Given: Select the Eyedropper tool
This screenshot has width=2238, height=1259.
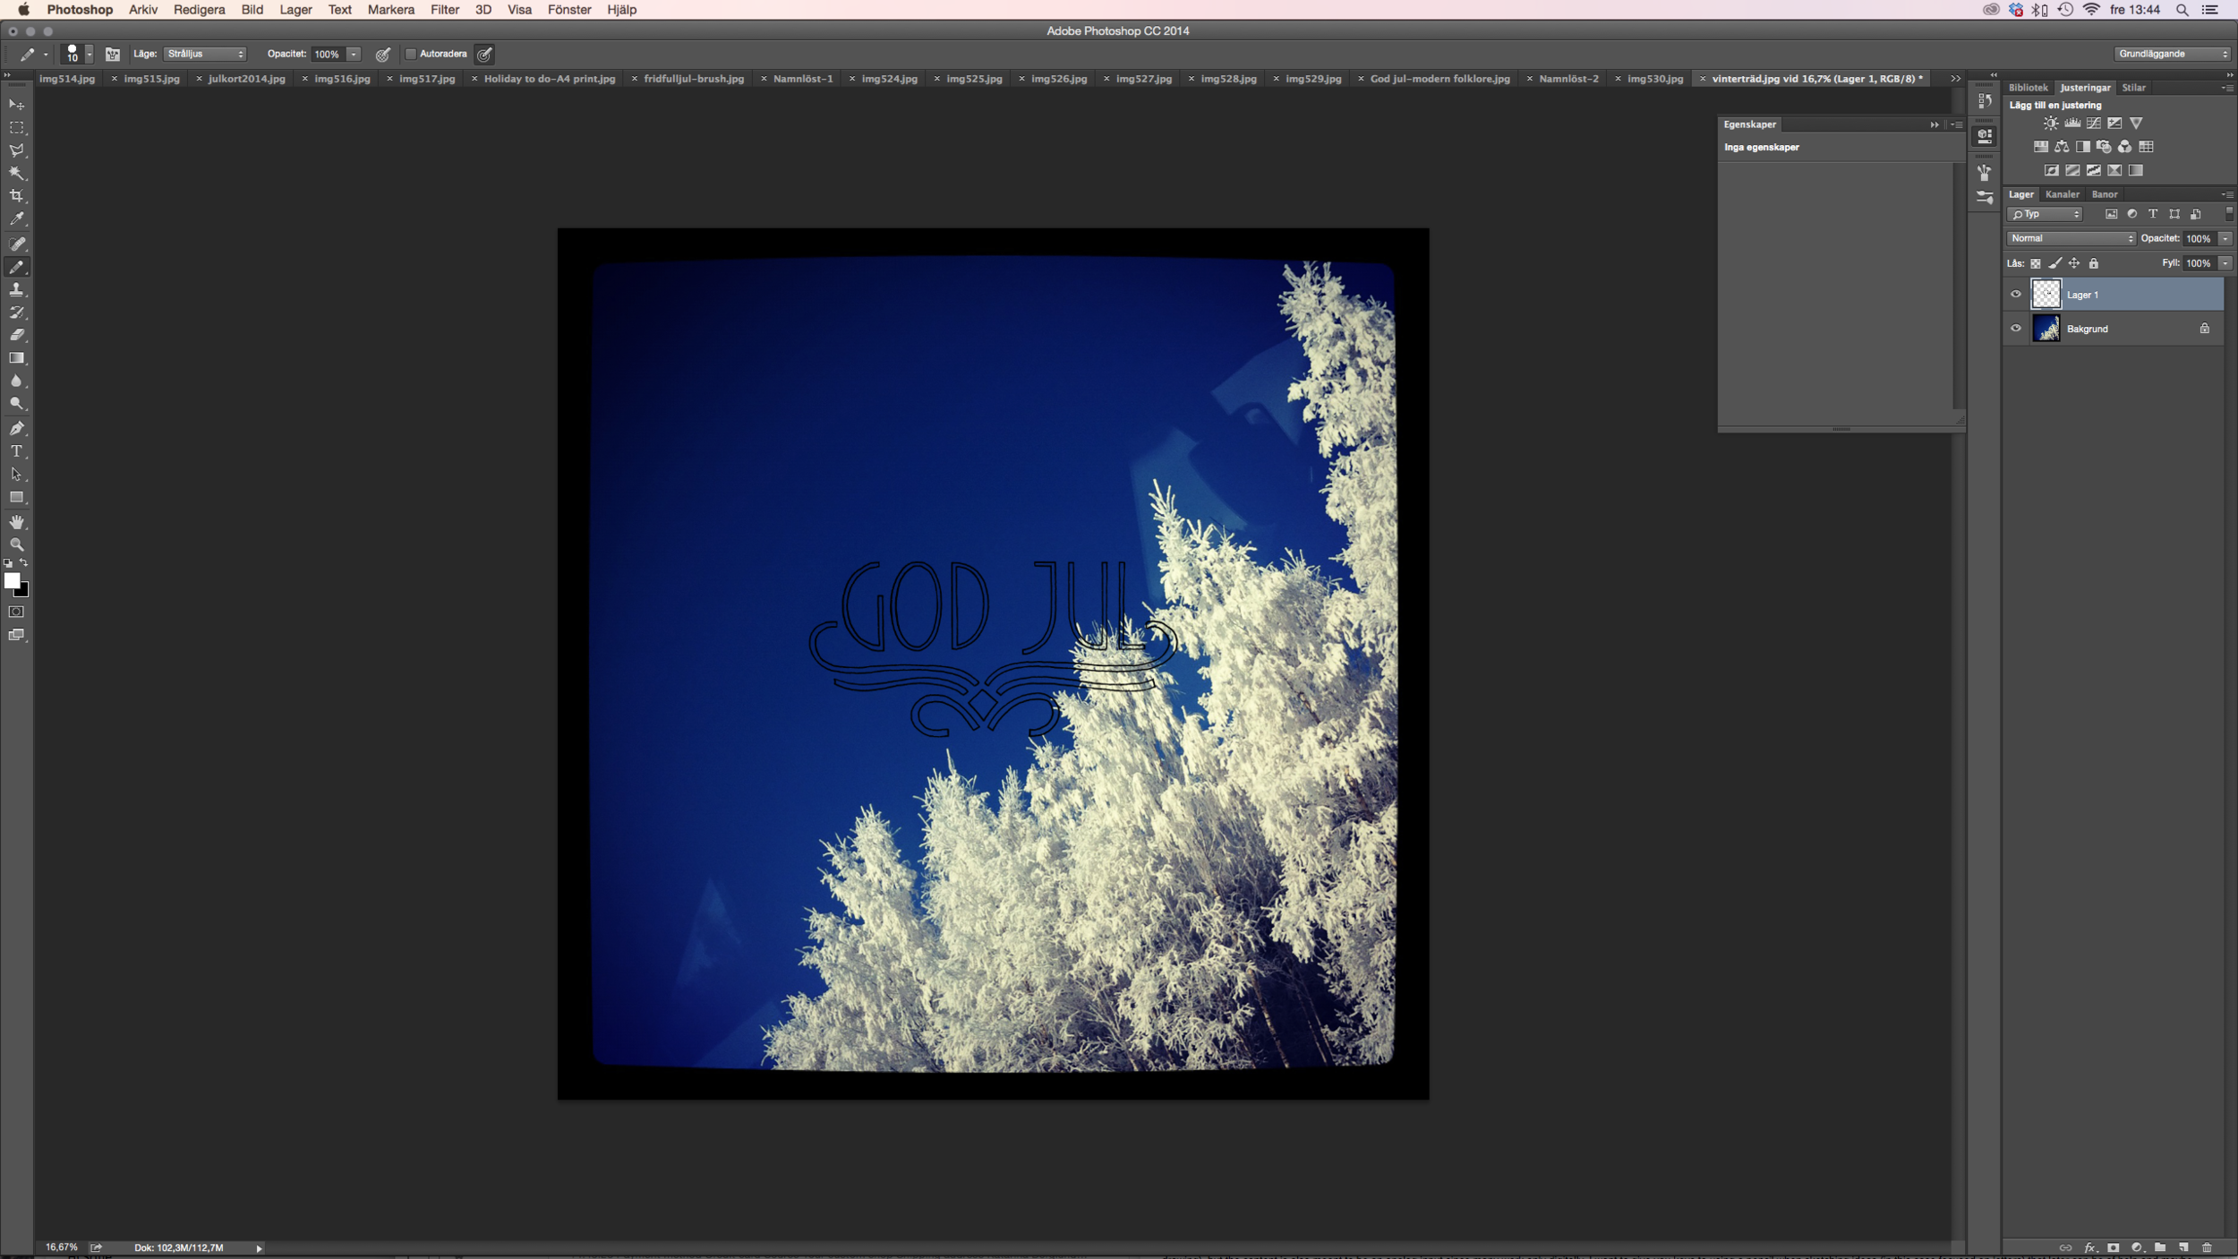Looking at the screenshot, I should point(16,219).
